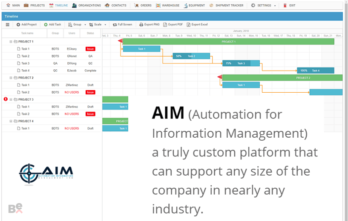
Task: Go to Projects in top menu
Action: tap(35, 6)
